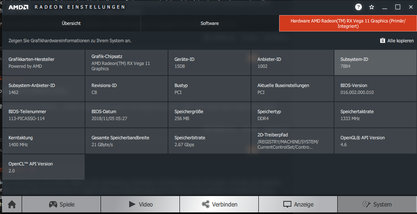Click Speichertaktrate value 1333 MHz
The image size is (417, 214).
[x=350, y=118]
